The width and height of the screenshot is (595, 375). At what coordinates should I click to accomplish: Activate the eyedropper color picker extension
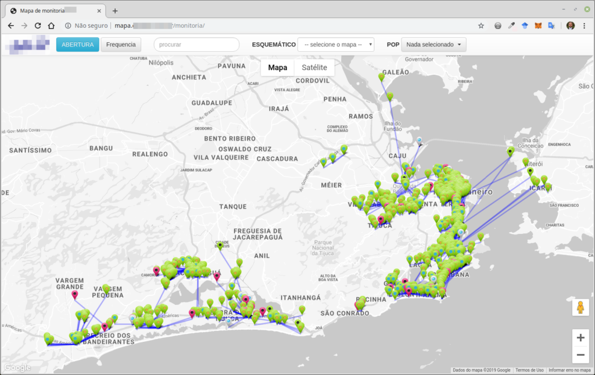(511, 26)
